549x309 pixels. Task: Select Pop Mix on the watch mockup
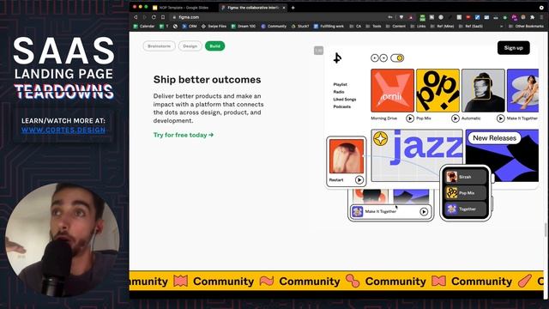[466, 192]
